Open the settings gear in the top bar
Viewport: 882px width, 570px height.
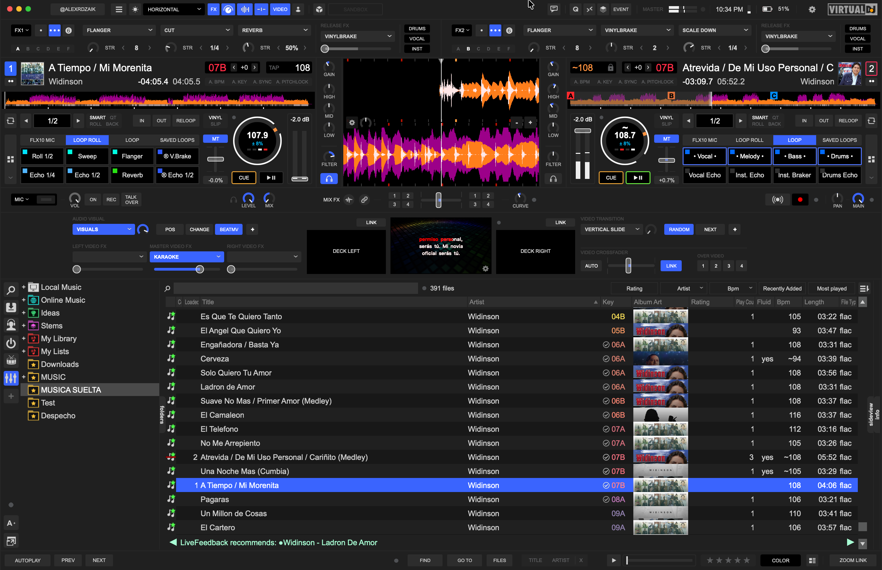(x=812, y=9)
